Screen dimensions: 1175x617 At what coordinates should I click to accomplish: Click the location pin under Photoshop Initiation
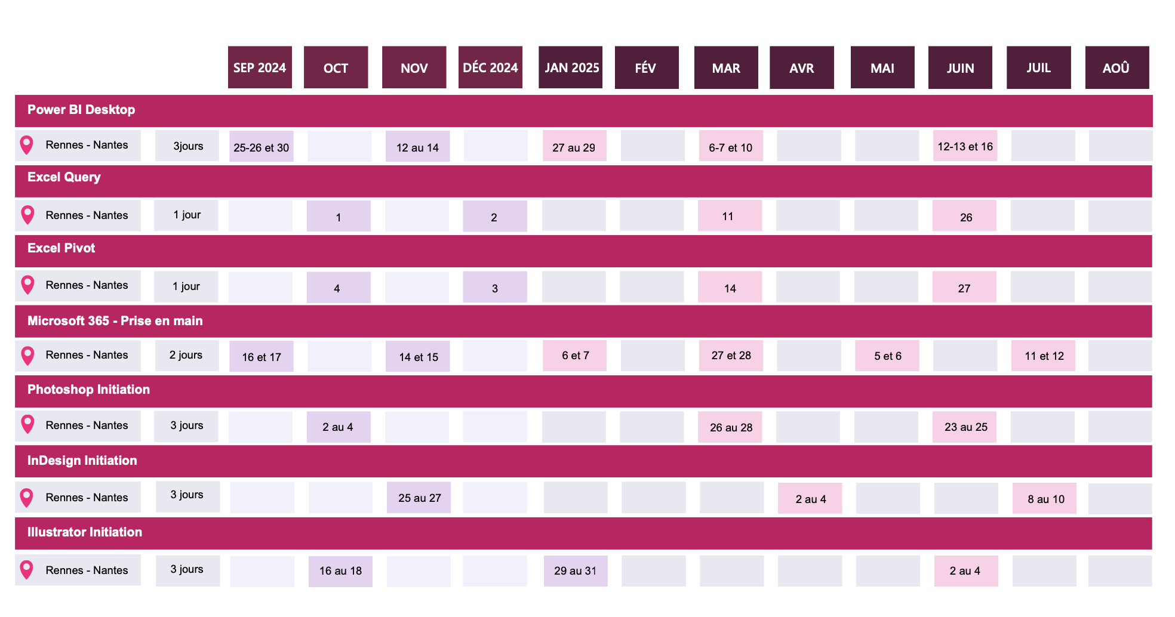[x=27, y=425]
